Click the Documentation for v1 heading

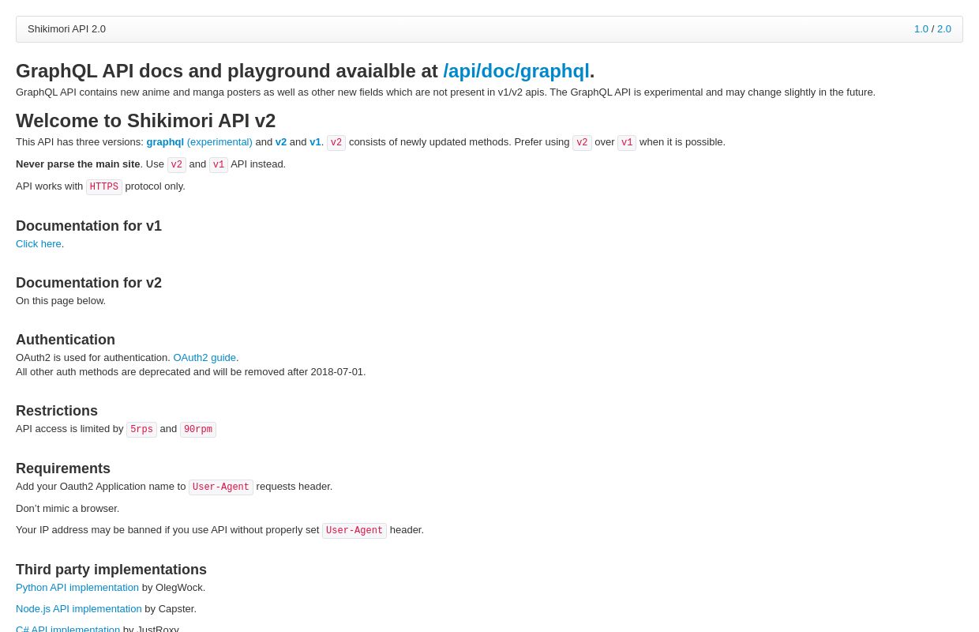[x=88, y=226]
